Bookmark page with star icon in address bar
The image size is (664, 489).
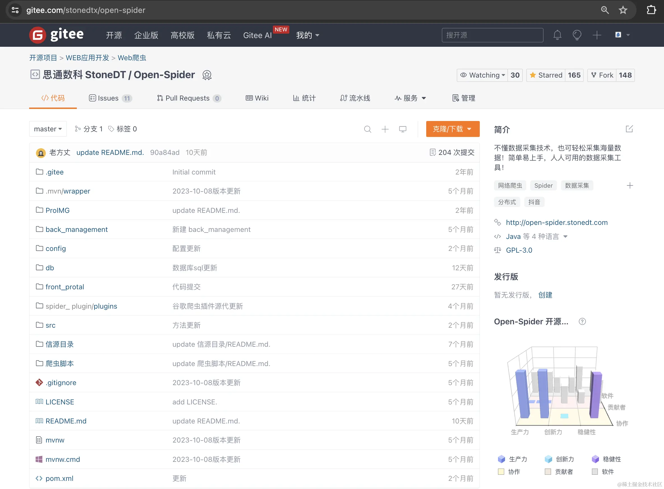tap(623, 10)
